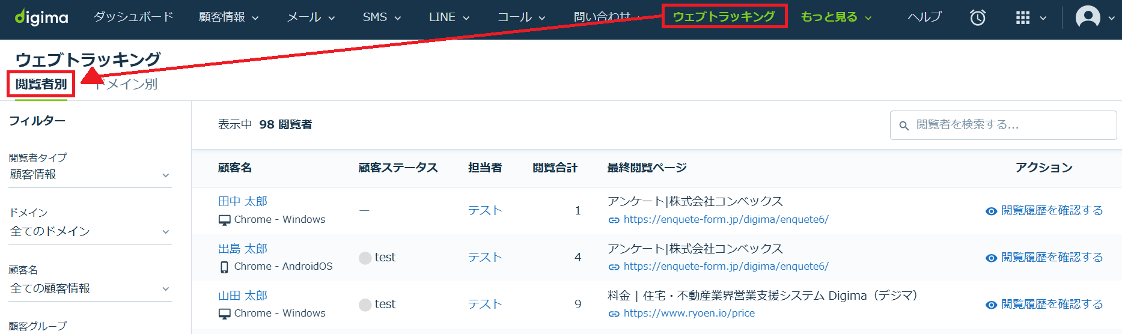
Task: Open enquete6 URL in 出島 太郎 row
Action: pos(726,266)
